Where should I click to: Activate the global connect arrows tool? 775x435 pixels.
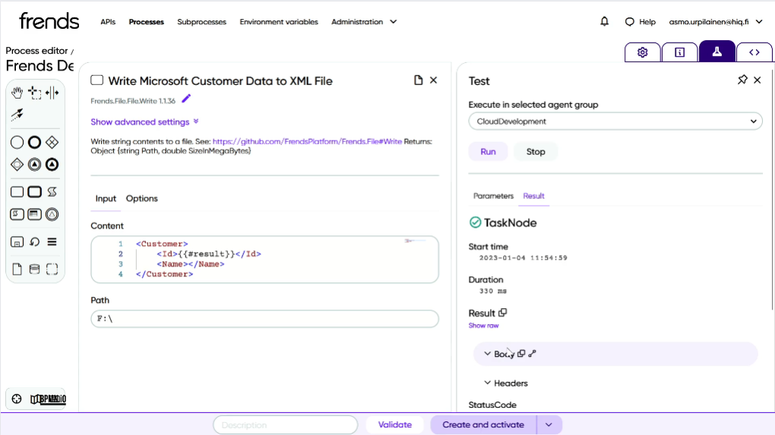[17, 115]
